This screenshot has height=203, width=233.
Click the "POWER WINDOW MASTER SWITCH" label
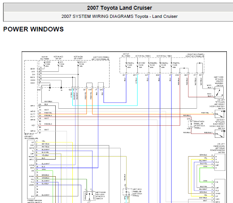(34, 201)
